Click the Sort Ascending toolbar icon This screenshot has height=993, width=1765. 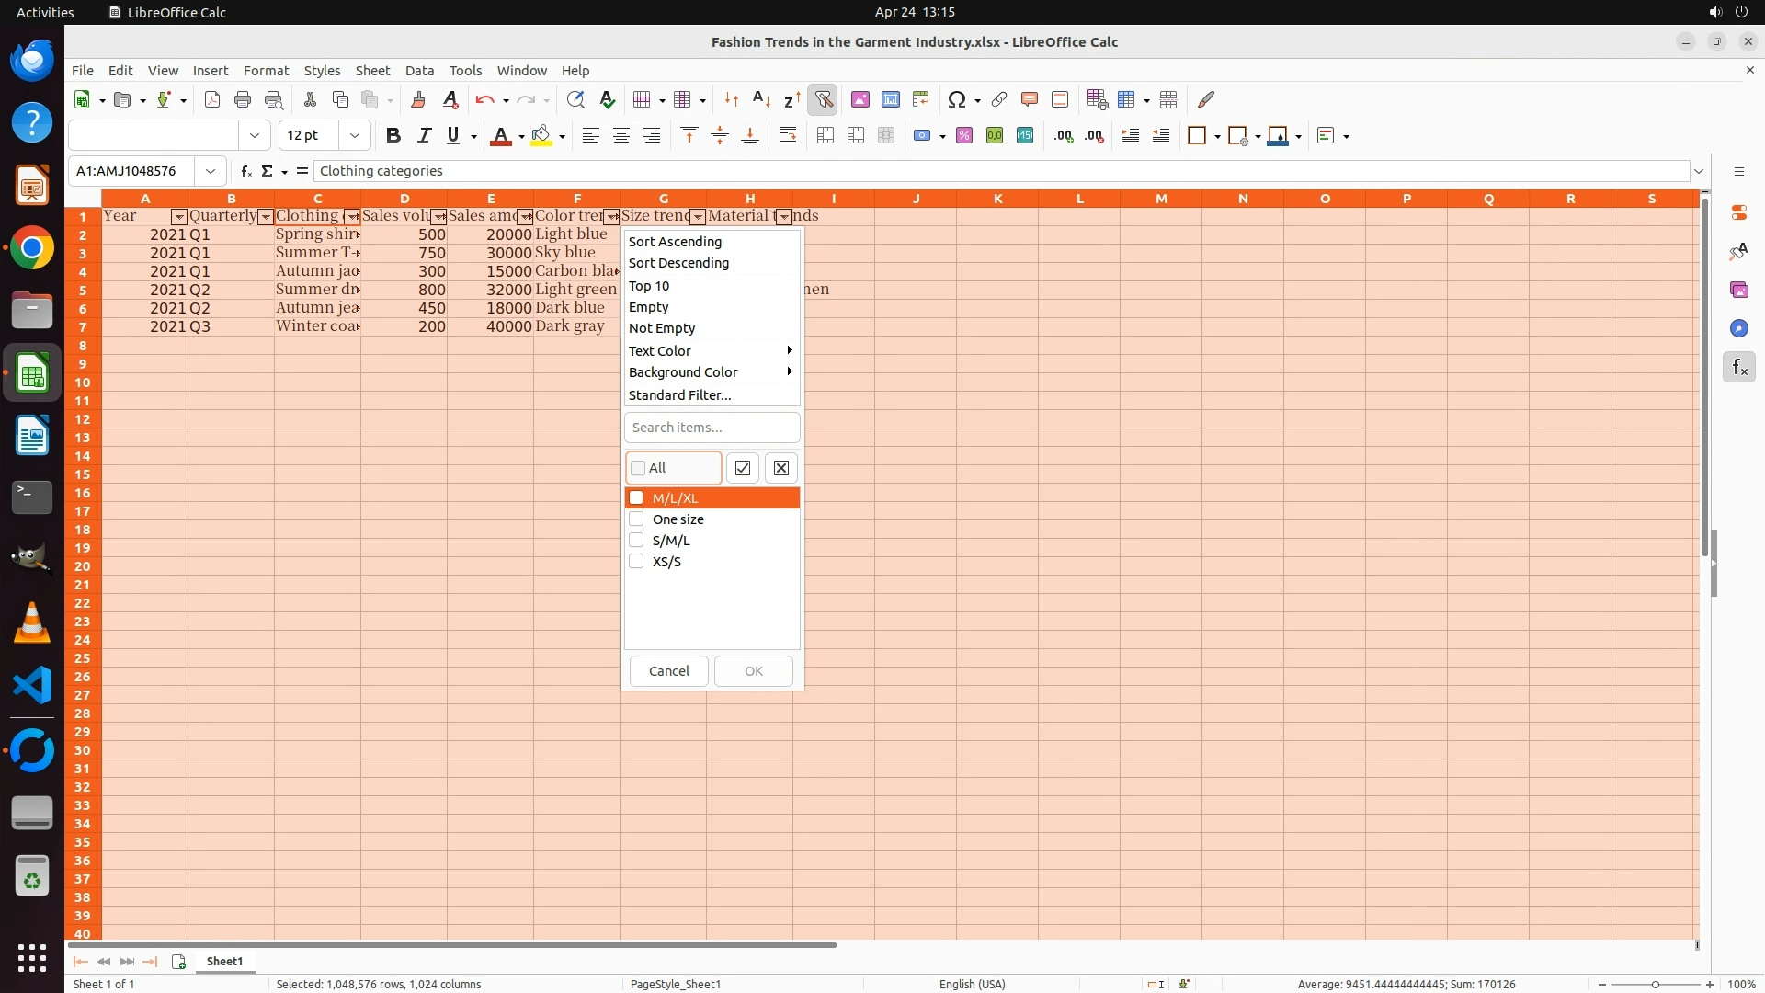761,99
